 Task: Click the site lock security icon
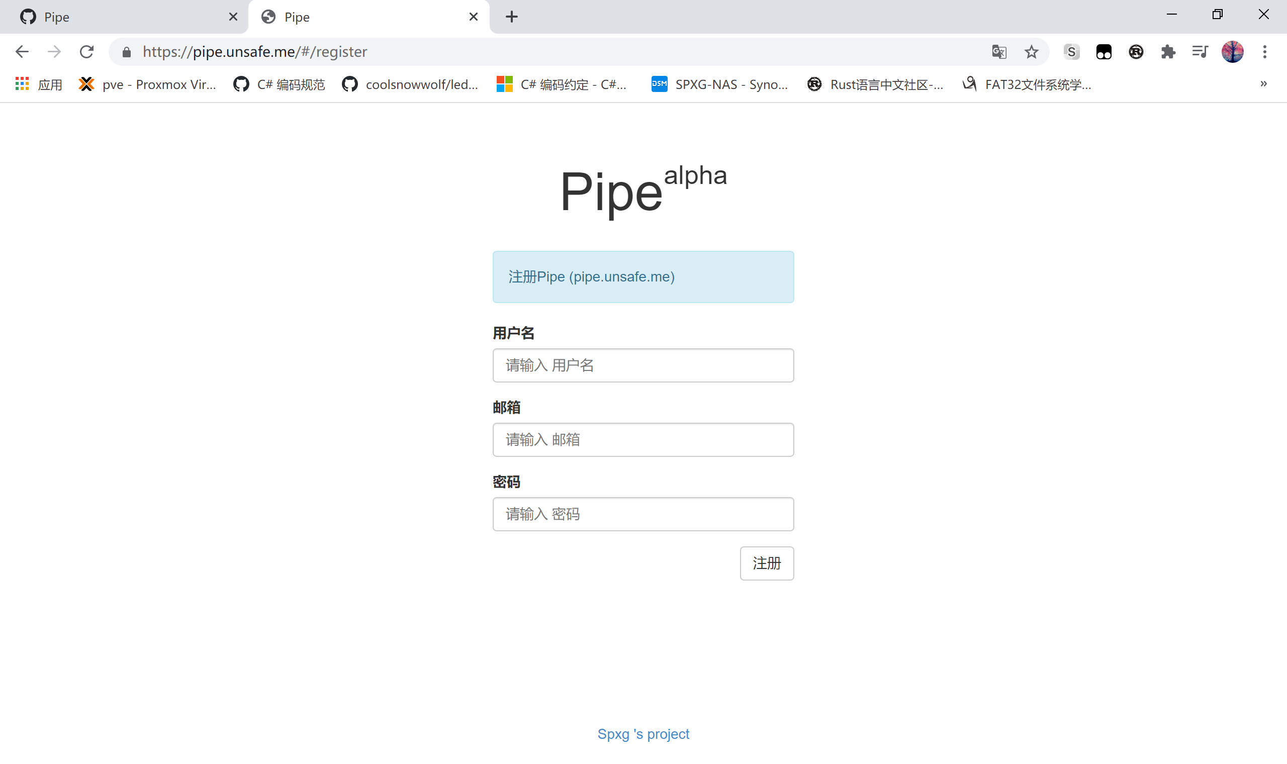click(127, 52)
